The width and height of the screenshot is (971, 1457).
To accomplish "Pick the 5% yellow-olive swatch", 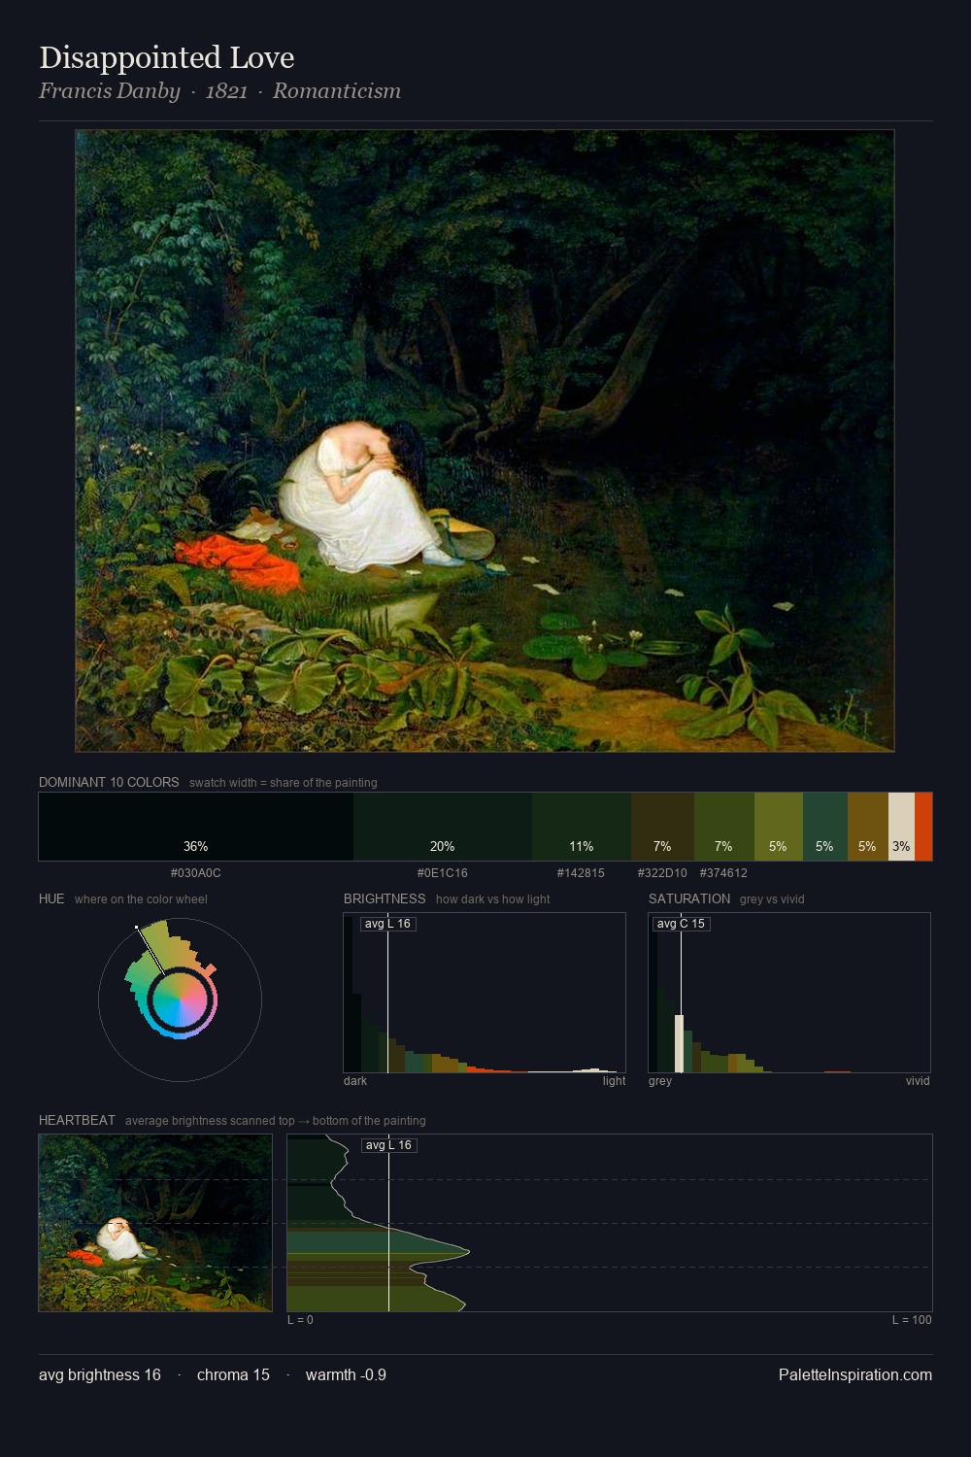I will [x=779, y=827].
